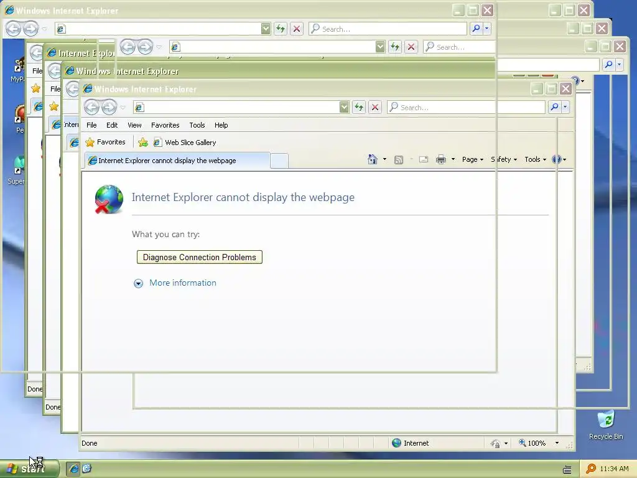This screenshot has height=478, width=637.
Task: Open Recycle Bin desktop icon
Action: click(x=606, y=425)
